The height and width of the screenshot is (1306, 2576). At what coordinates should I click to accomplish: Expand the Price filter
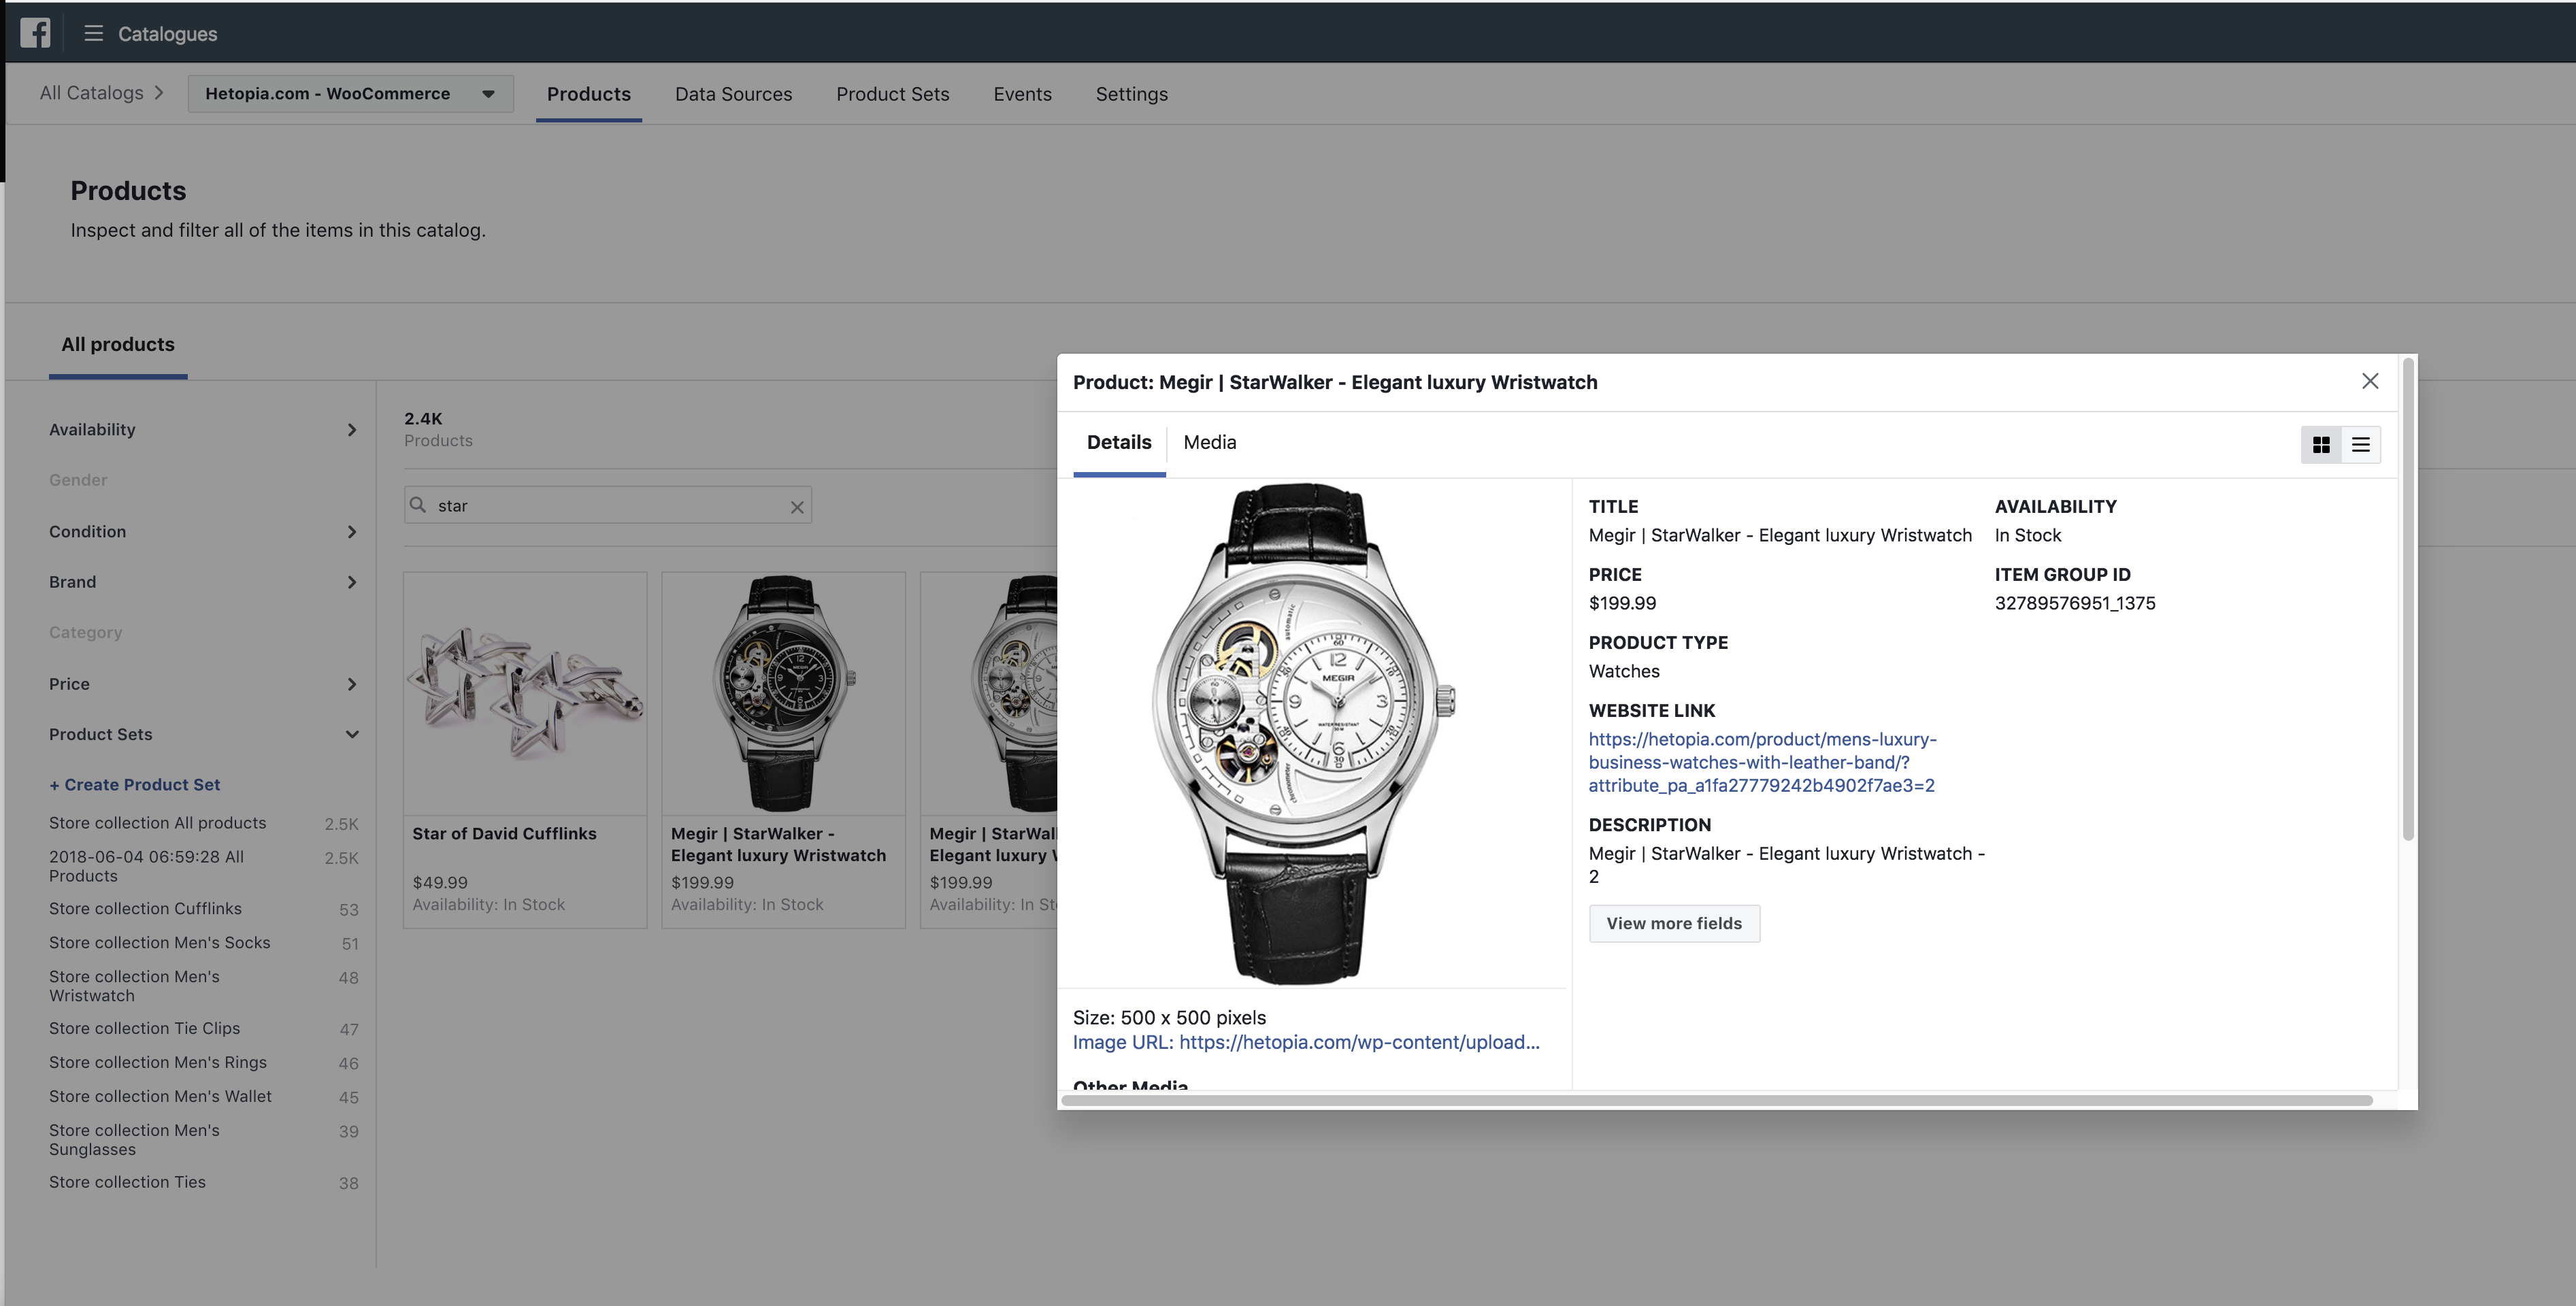coord(204,684)
